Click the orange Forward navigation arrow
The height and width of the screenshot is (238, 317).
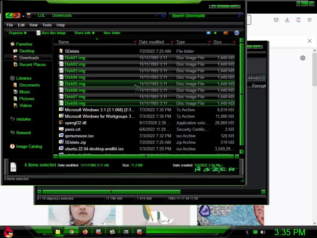coord(17,15)
